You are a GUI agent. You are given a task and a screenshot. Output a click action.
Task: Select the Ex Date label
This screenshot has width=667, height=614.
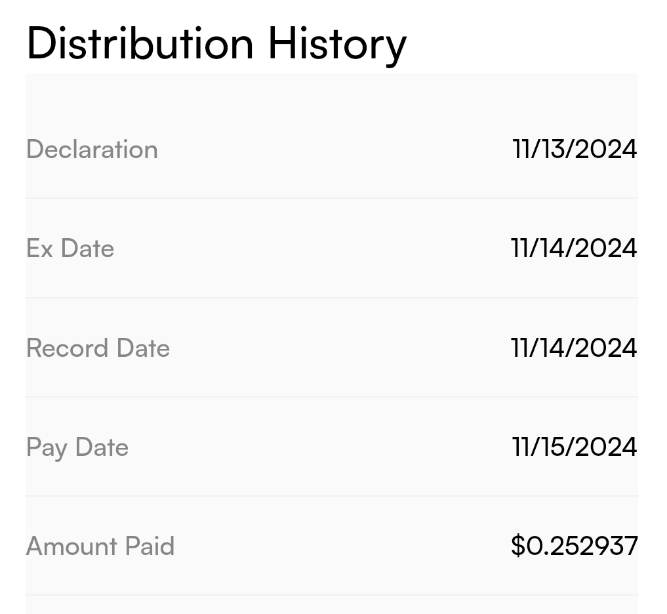click(x=70, y=249)
